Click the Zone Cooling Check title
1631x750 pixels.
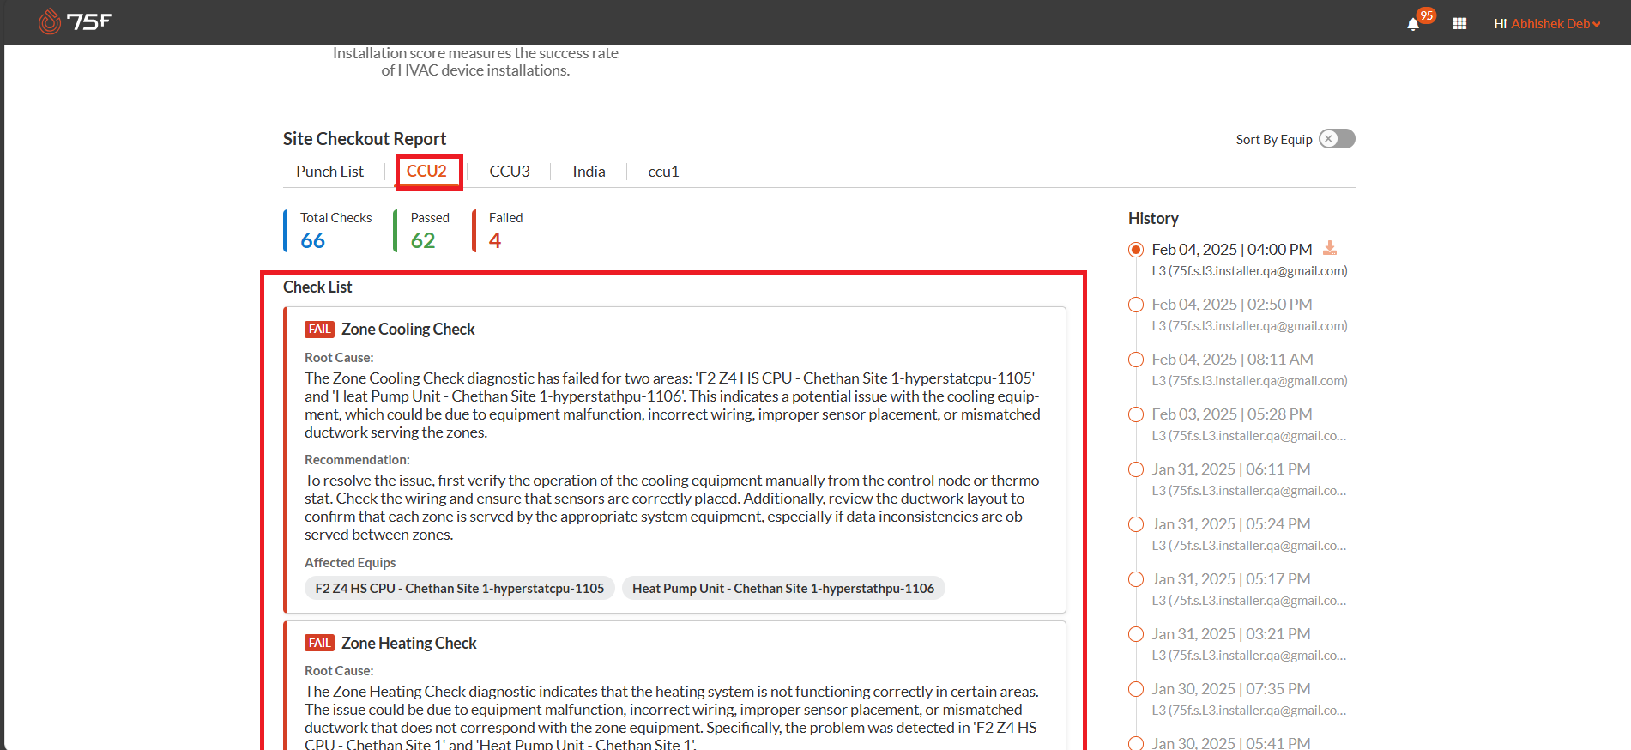click(x=408, y=330)
